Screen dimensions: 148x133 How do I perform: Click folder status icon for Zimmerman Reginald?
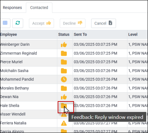tap(64, 53)
